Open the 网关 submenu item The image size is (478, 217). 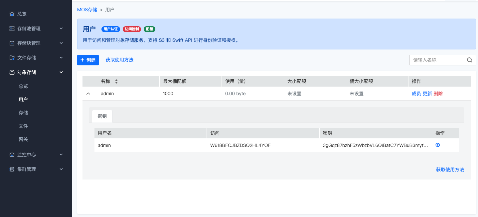[x=23, y=139]
